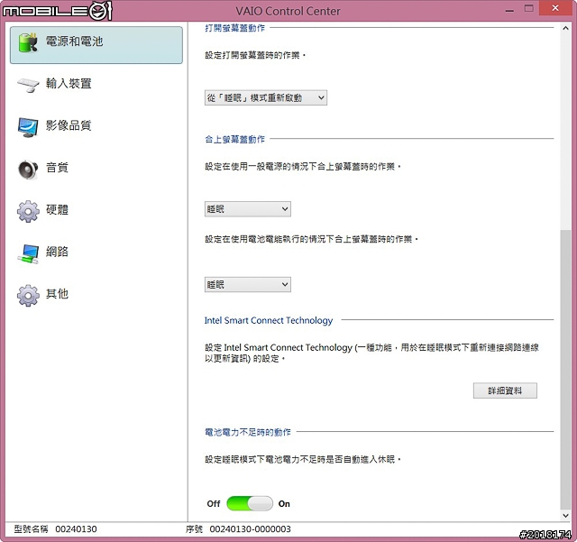Click the serial number 00240130-0000003
Viewport: 577px width, 542px height.
251,529
